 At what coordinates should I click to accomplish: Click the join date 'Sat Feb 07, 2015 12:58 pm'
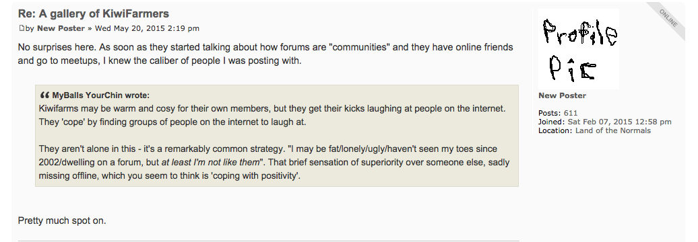619,122
